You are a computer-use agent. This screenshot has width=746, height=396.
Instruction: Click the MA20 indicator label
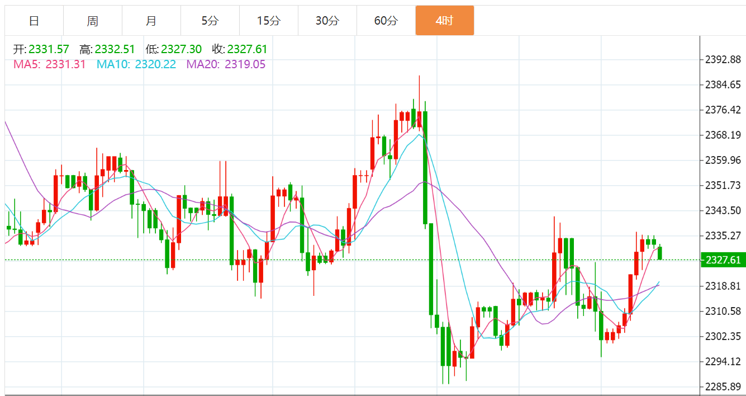coord(226,64)
